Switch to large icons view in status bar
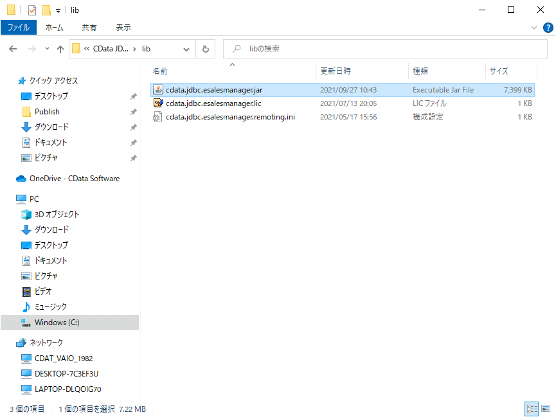Viewport: 556px width, 417px height. pyautogui.click(x=546, y=409)
